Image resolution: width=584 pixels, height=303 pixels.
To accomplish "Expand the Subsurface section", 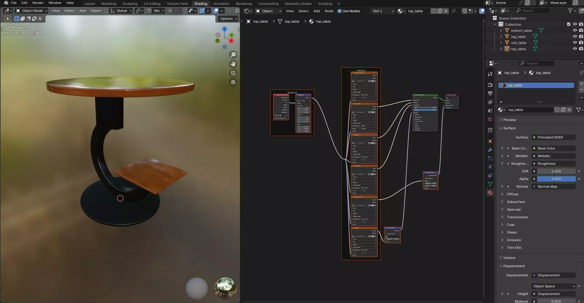I will click(x=516, y=202).
